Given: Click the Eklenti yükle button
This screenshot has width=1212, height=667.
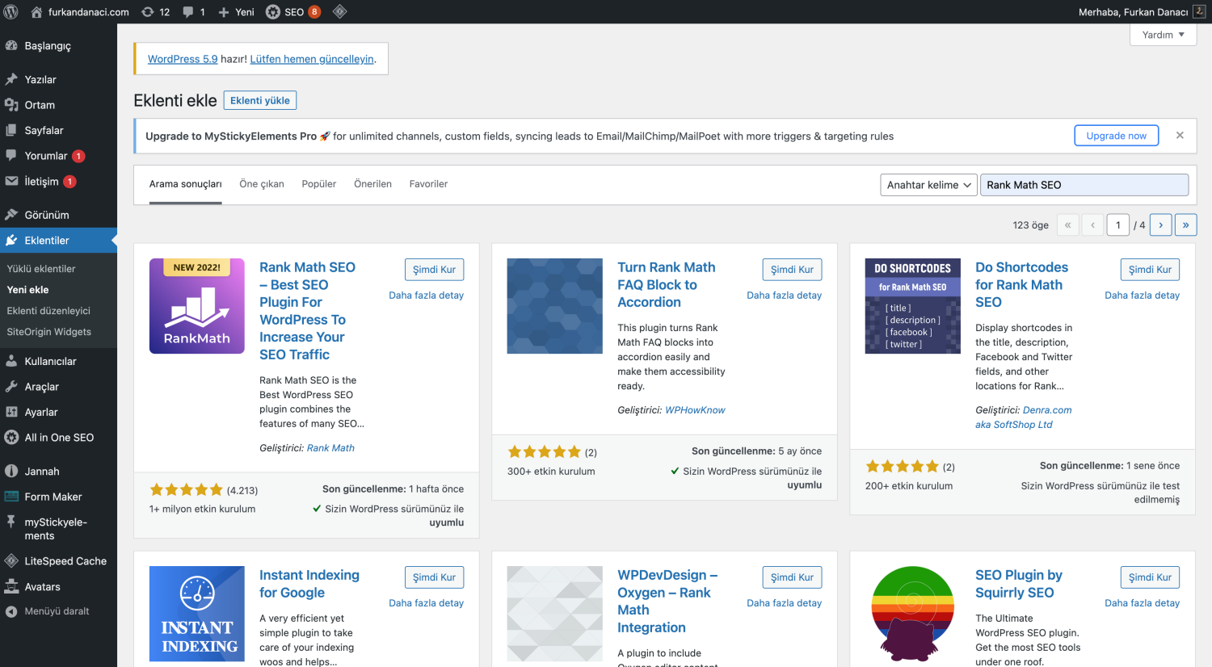Looking at the screenshot, I should [260, 100].
